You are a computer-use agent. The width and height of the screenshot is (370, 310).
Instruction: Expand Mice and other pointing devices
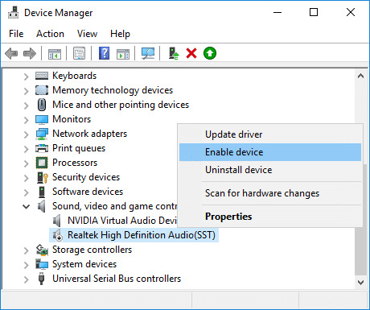pos(26,105)
